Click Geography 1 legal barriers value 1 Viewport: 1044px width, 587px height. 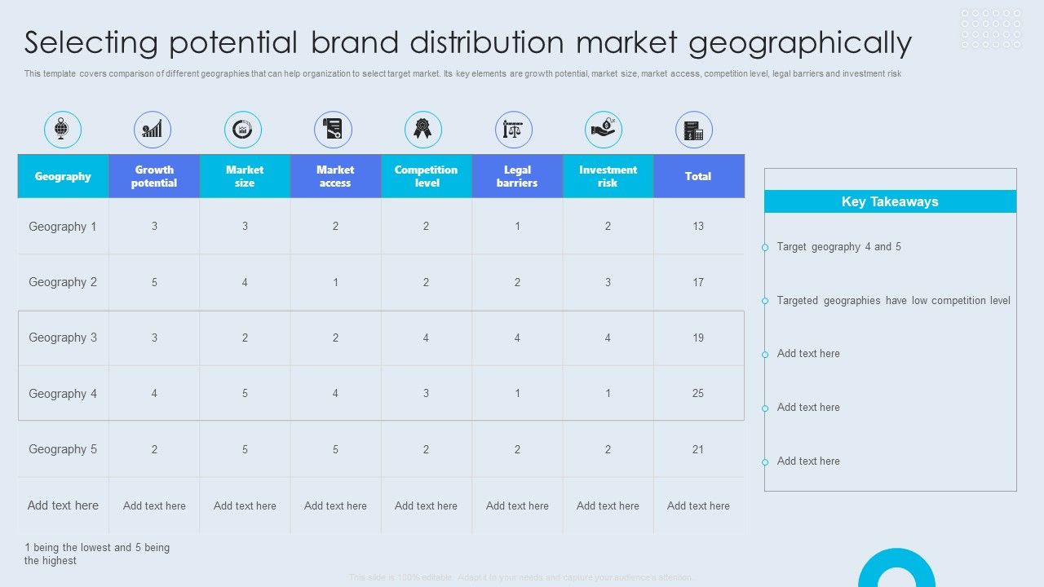coord(517,227)
